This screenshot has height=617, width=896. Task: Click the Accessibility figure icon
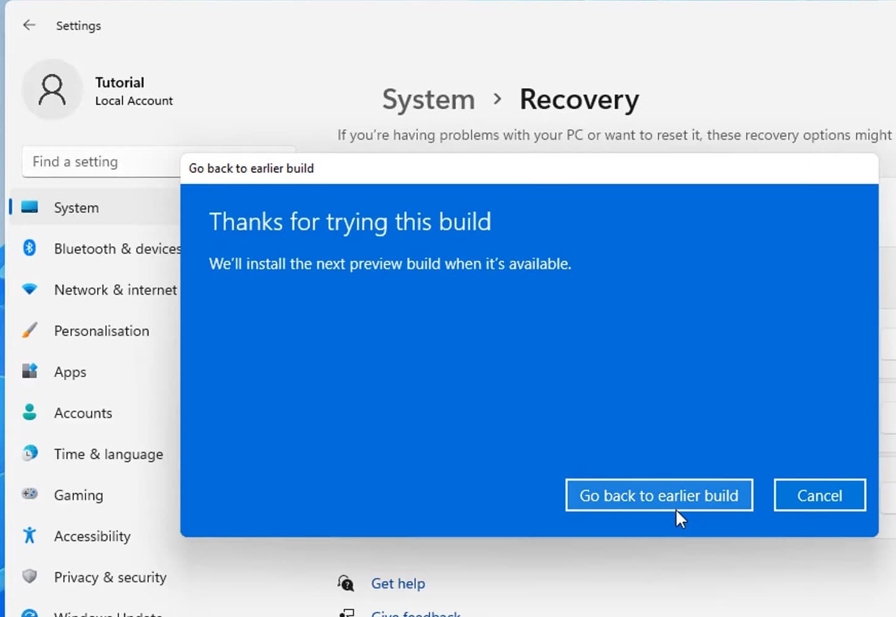(30, 536)
